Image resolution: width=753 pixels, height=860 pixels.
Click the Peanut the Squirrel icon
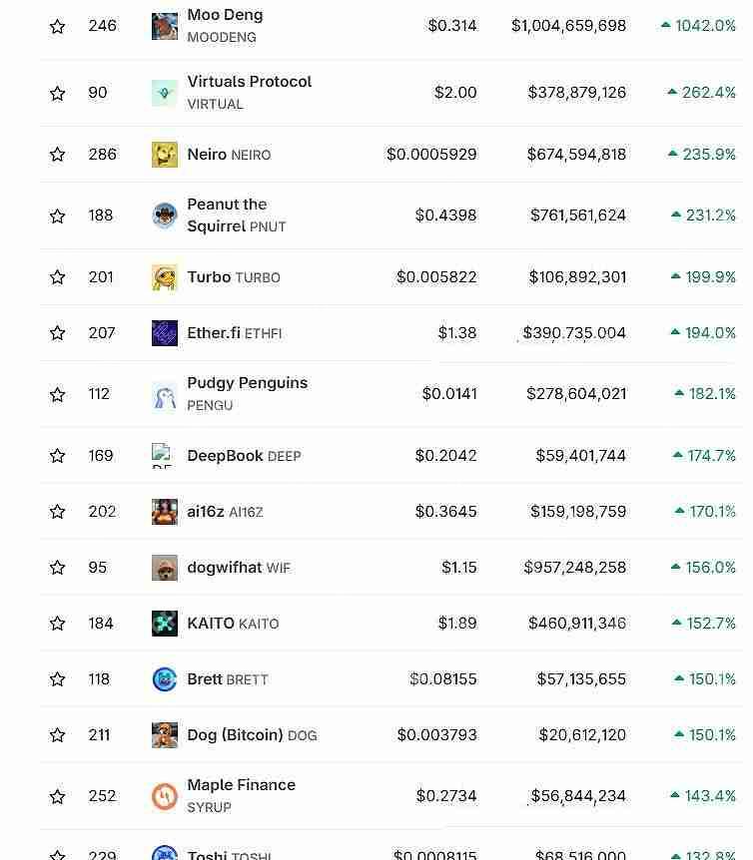pyautogui.click(x=165, y=215)
